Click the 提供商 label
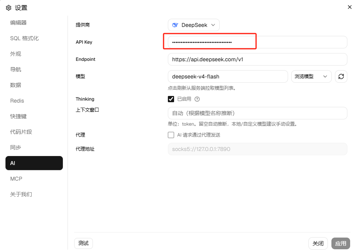Viewport: 356px width, 252px height. [83, 25]
